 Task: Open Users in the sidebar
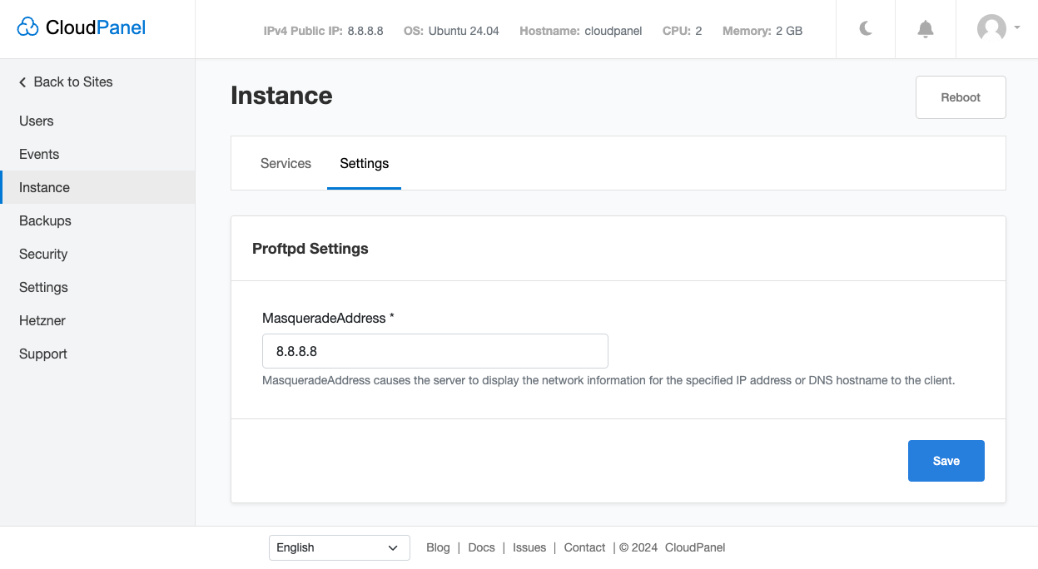click(37, 121)
